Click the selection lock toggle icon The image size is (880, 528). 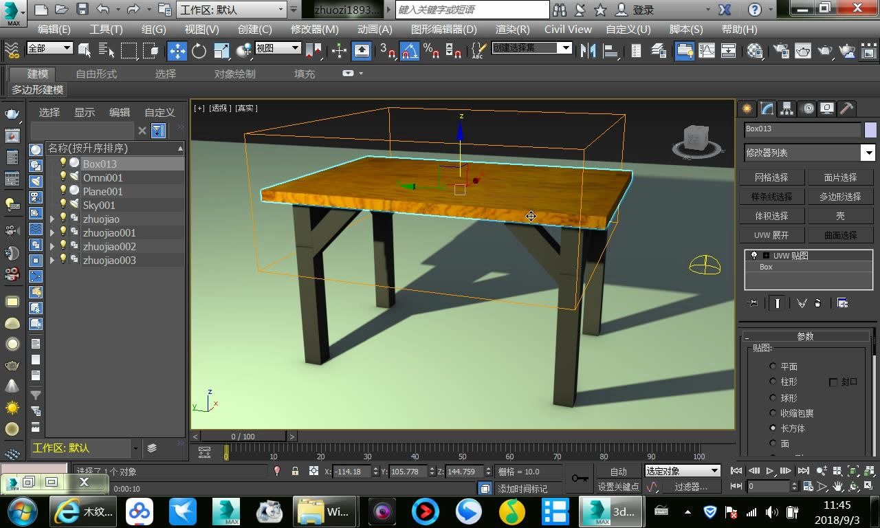(x=295, y=471)
